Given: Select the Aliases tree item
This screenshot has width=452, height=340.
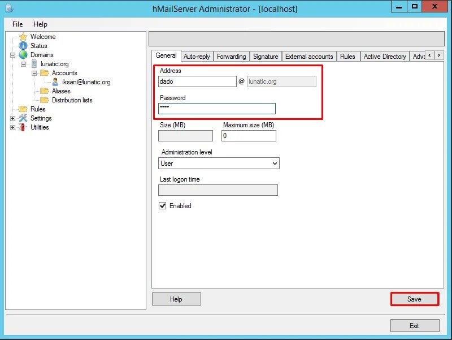Looking at the screenshot, I should [x=61, y=91].
